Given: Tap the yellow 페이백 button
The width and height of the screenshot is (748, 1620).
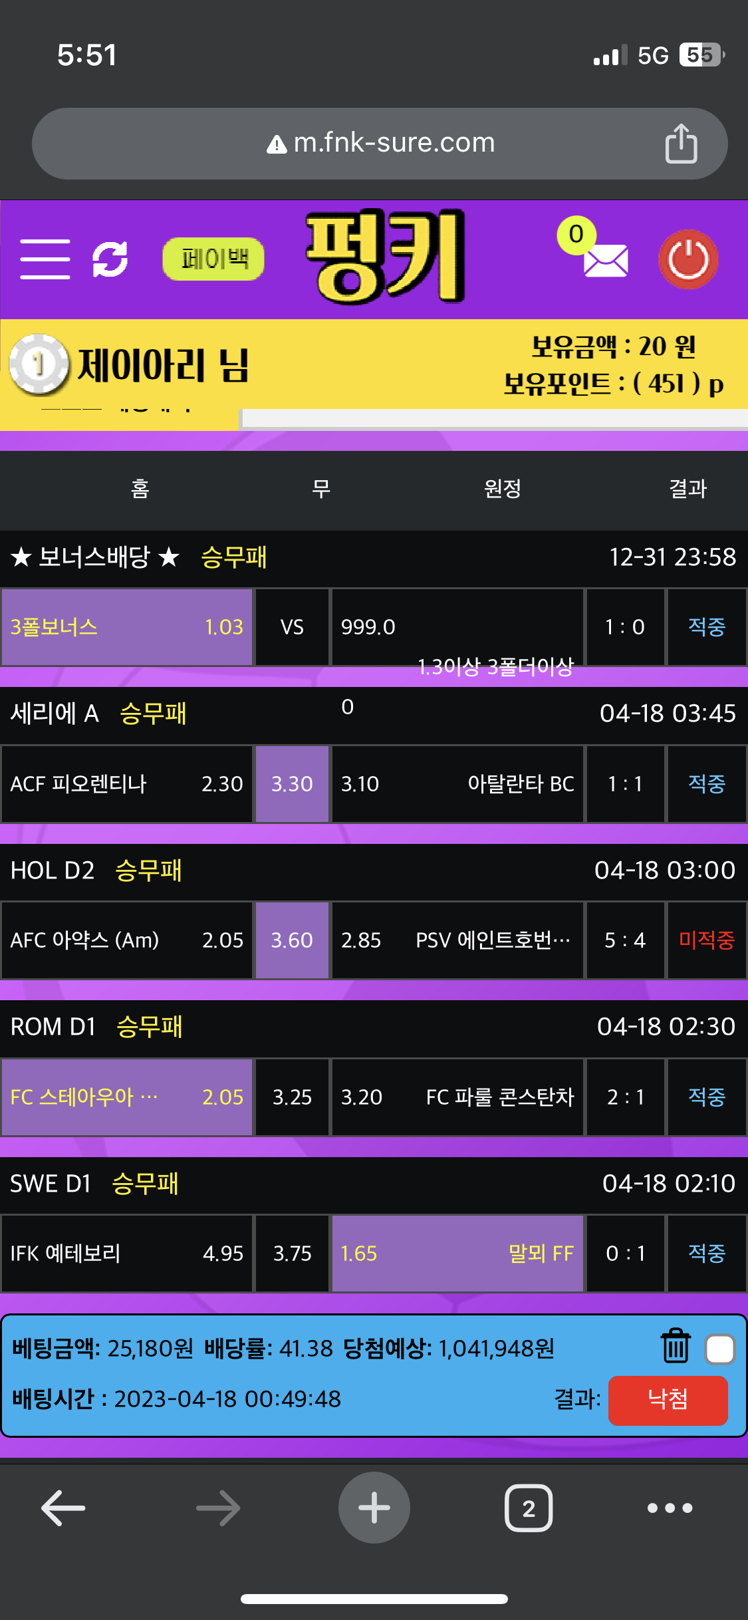Looking at the screenshot, I should point(213,259).
